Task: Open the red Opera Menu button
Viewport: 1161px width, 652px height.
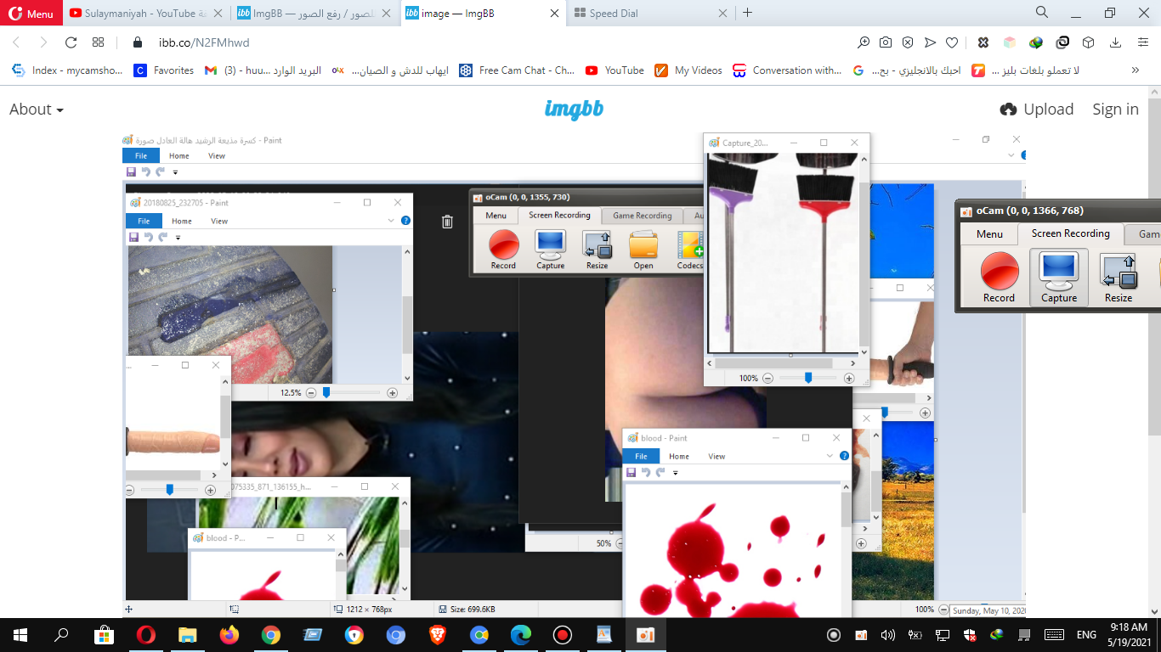Action: click(31, 14)
